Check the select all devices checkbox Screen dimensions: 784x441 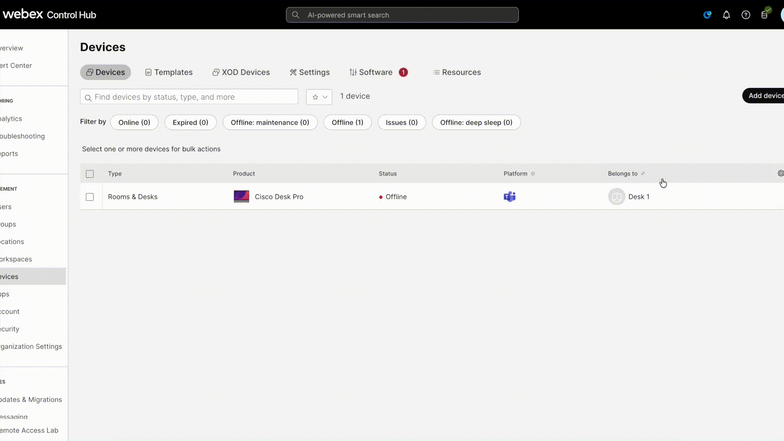click(x=90, y=174)
